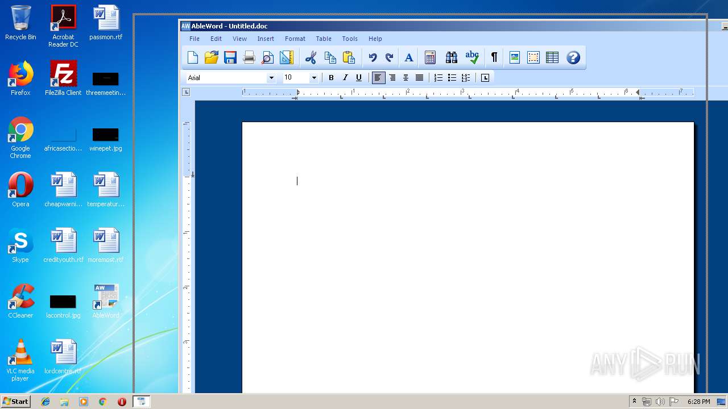The height and width of the screenshot is (409, 728).
Task: Click the font size field showing 10
Action: 296,78
